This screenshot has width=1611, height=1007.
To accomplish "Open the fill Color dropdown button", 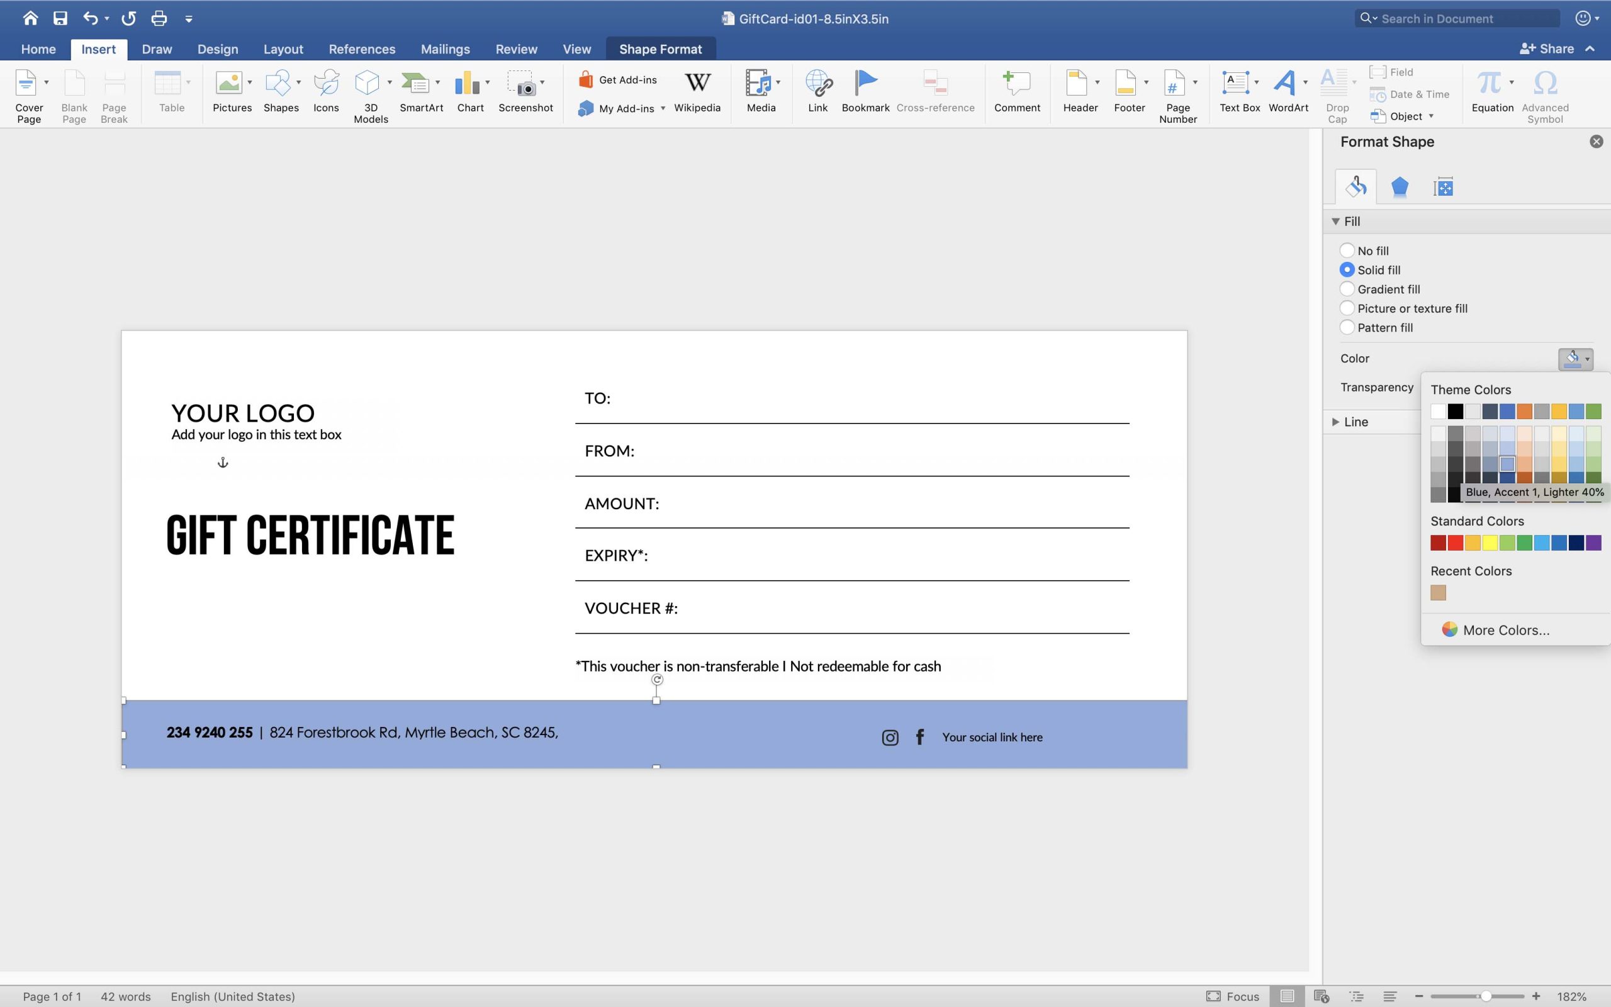I will (x=1575, y=359).
